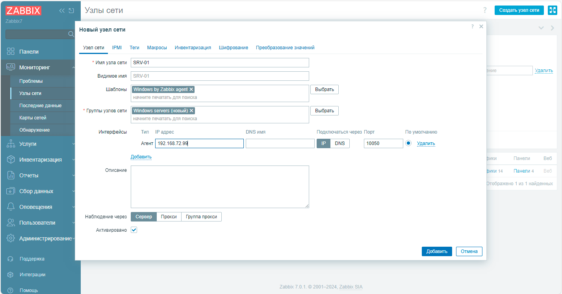Image resolution: width=562 pixels, height=294 pixels.
Task: Click Добавить link under interfaces
Action: pyautogui.click(x=141, y=157)
